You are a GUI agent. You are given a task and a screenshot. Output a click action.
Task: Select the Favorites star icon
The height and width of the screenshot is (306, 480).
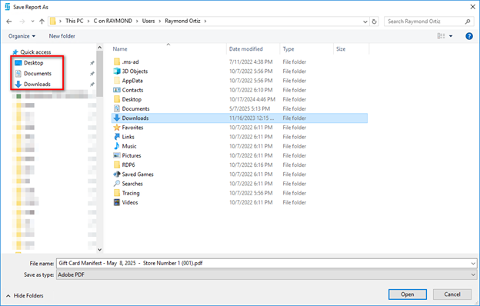click(x=117, y=128)
